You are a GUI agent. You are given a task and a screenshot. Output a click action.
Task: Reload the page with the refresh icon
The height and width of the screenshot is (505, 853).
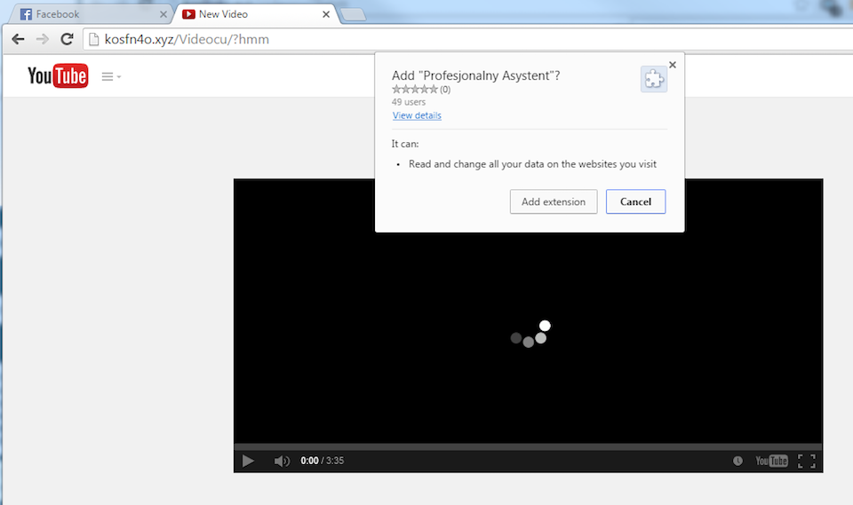point(67,39)
